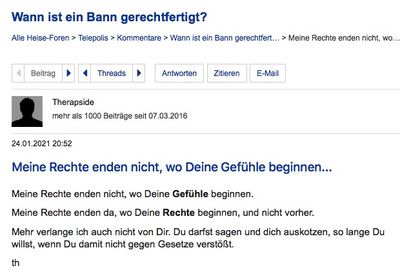Jump to next thread with right arrow
Image resolution: width=400 pixels, height=279 pixels.
pyautogui.click(x=139, y=73)
